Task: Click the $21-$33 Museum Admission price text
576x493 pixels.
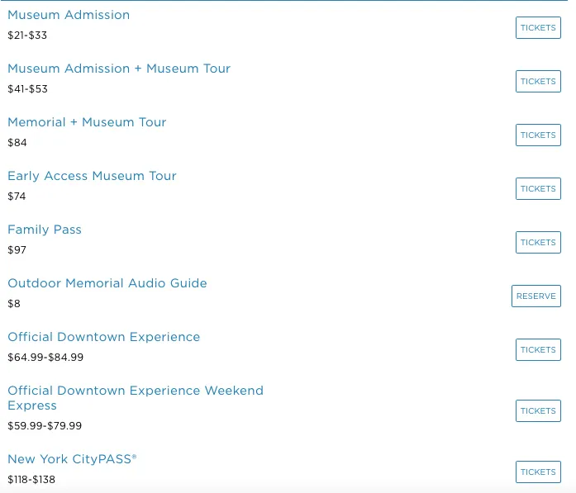Action: (x=27, y=36)
